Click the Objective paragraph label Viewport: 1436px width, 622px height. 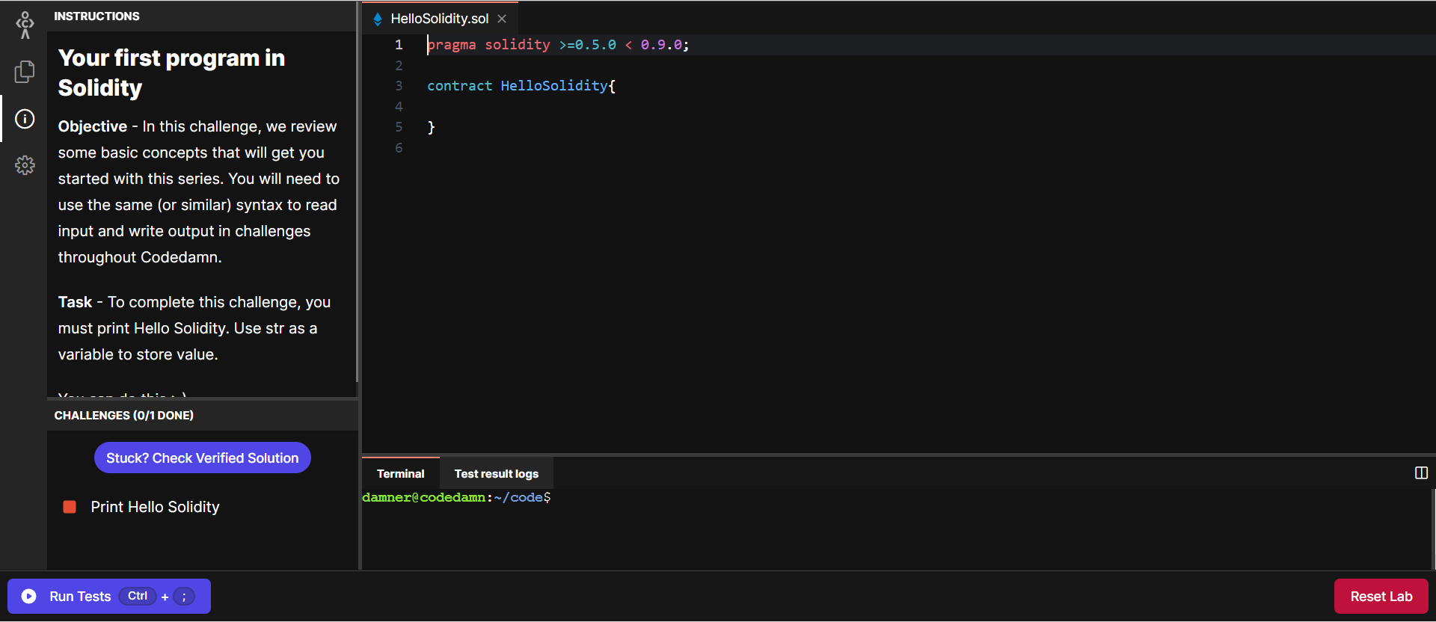93,126
